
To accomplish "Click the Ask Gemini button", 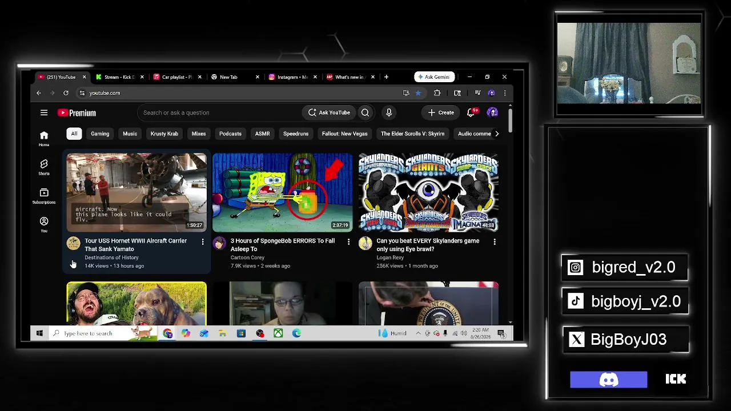I will pos(435,77).
